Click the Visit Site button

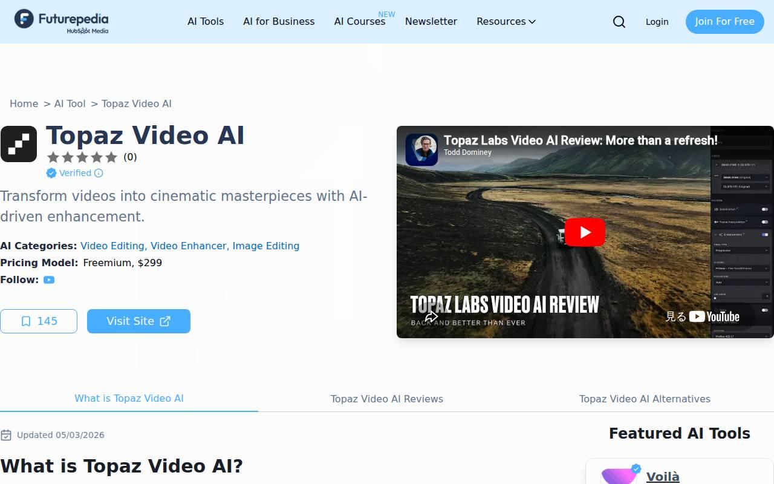(x=138, y=321)
